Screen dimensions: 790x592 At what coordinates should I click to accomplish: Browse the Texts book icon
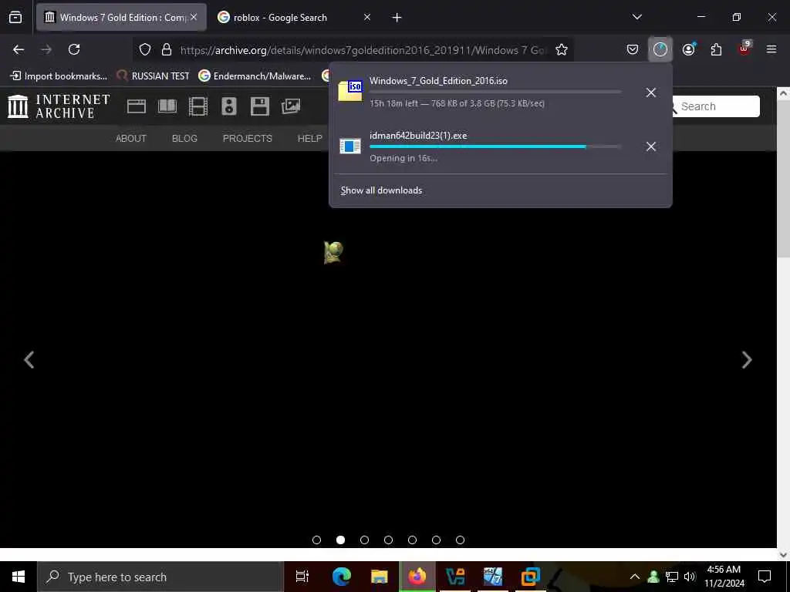click(x=167, y=106)
